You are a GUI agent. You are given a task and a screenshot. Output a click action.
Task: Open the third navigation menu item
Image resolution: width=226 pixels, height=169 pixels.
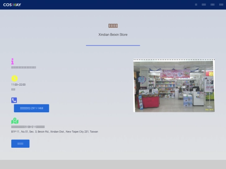(x=213, y=5)
